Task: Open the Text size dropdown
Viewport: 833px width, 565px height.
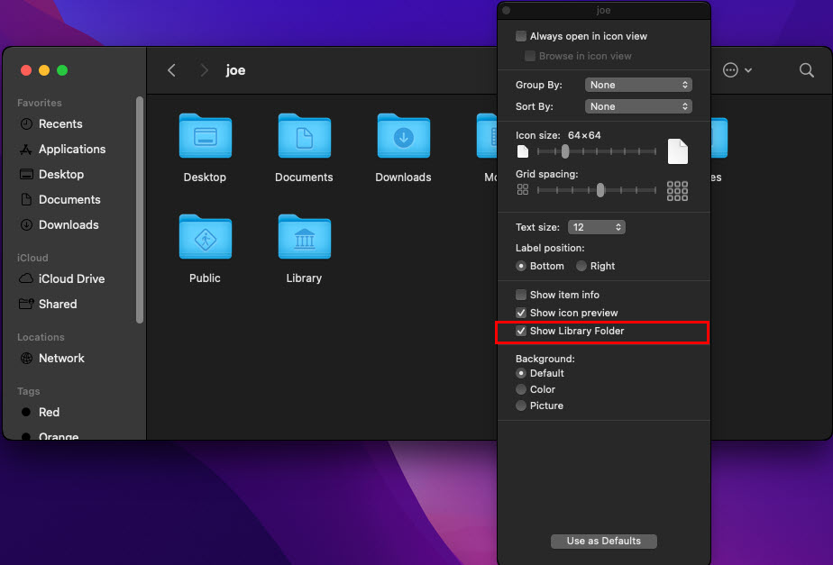Action: (x=596, y=227)
